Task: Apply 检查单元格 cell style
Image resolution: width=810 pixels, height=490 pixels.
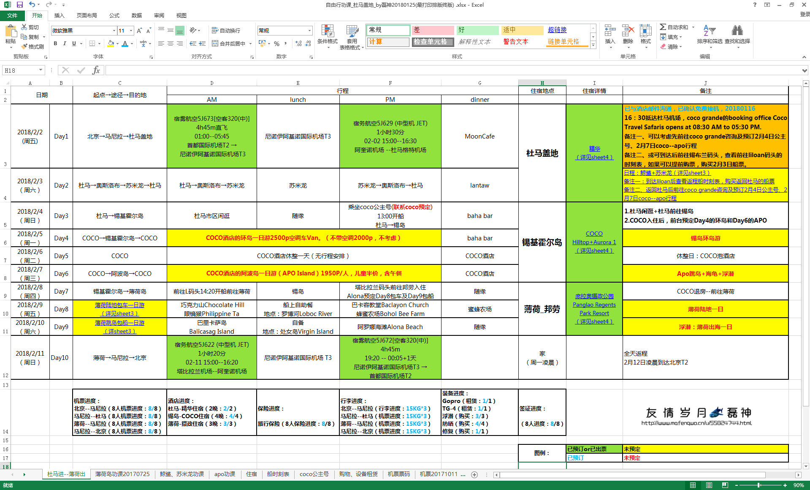Action: 433,42
